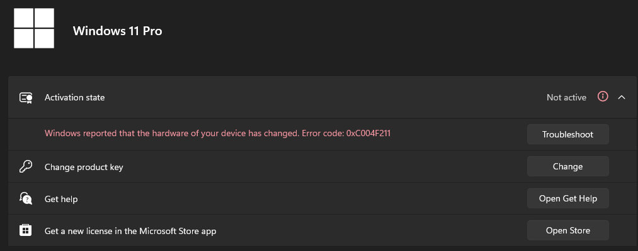Click the Windows logo icon
The image size is (638, 251).
click(x=35, y=28)
